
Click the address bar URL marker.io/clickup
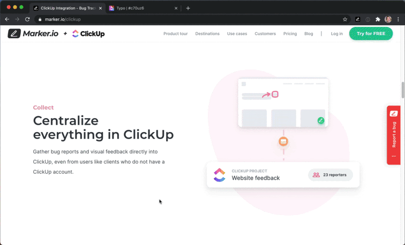click(x=63, y=19)
